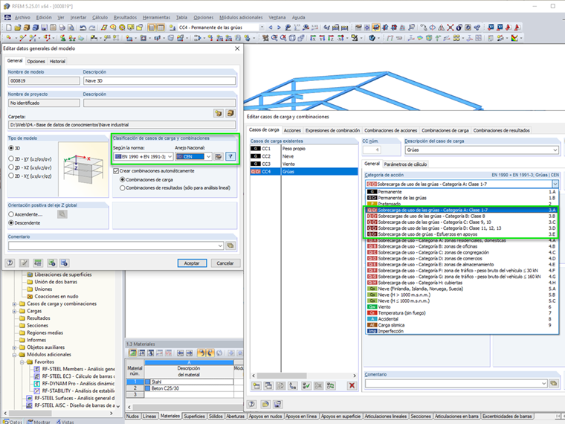Choose Descendente Z-axis orientation
The width and height of the screenshot is (565, 424).
(x=11, y=223)
